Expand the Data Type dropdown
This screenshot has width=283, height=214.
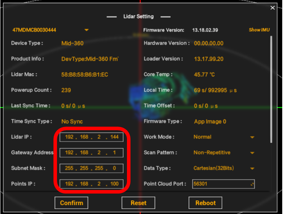click(x=252, y=168)
